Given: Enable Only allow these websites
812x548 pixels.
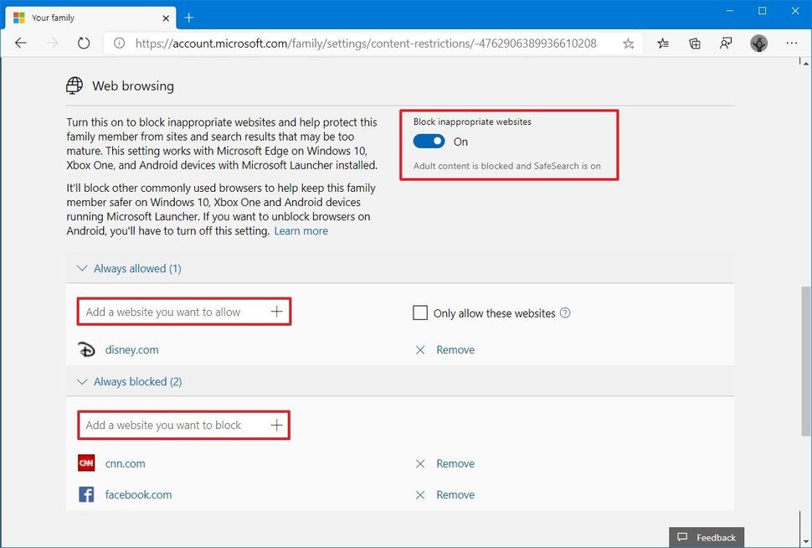Looking at the screenshot, I should pos(419,313).
